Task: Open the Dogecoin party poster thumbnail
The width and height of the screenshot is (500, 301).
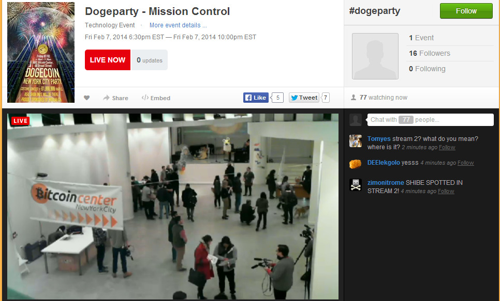Action: pos(41,52)
